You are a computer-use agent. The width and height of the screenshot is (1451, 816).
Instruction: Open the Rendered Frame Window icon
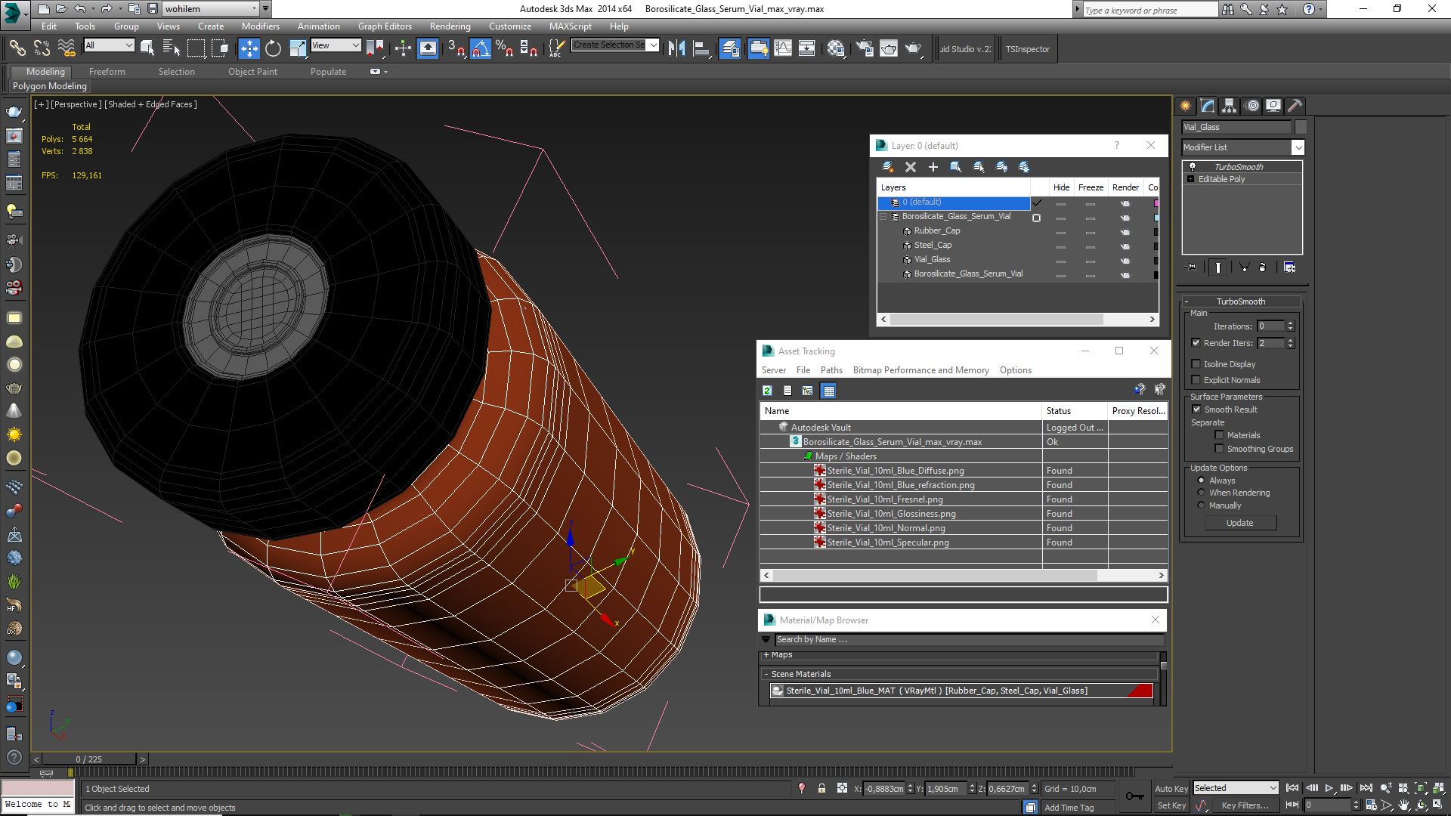click(x=889, y=48)
